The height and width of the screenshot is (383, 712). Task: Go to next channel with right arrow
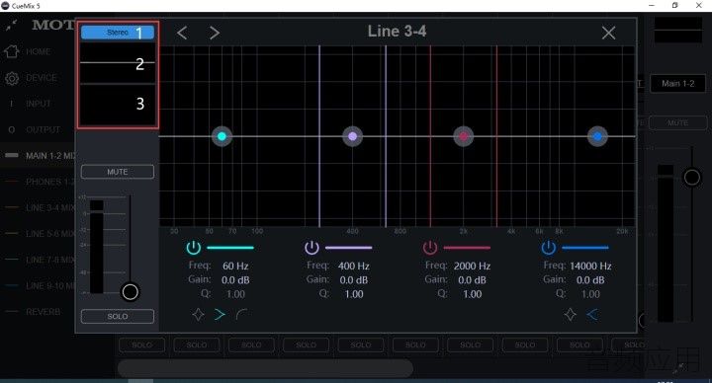click(x=215, y=33)
